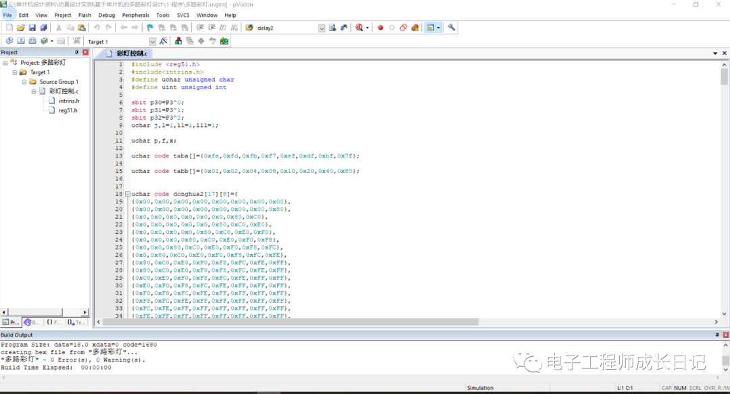Click the editor horizontal scrollbar

(x=291, y=322)
